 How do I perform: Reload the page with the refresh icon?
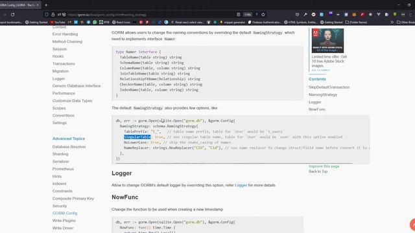click(13, 14)
